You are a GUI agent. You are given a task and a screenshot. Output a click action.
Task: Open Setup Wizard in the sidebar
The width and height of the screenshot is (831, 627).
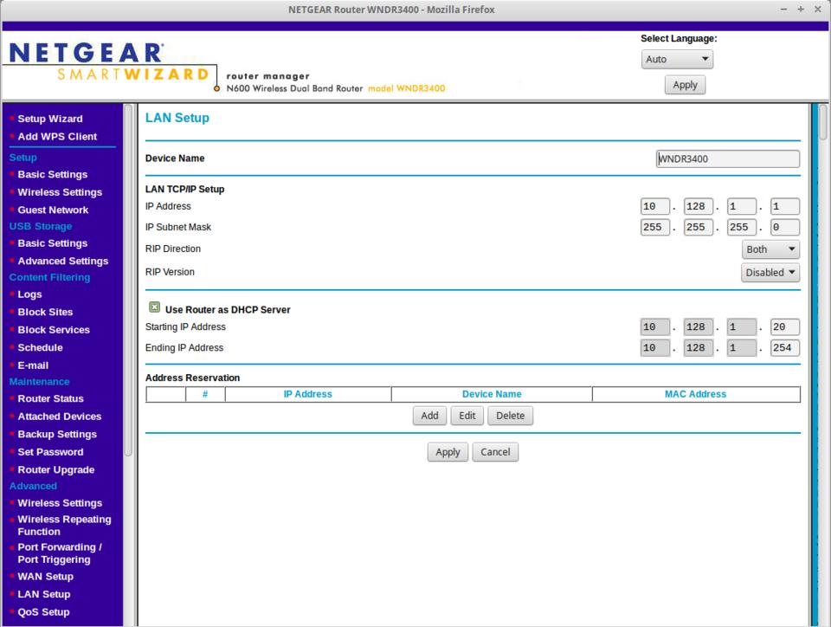[x=50, y=119]
